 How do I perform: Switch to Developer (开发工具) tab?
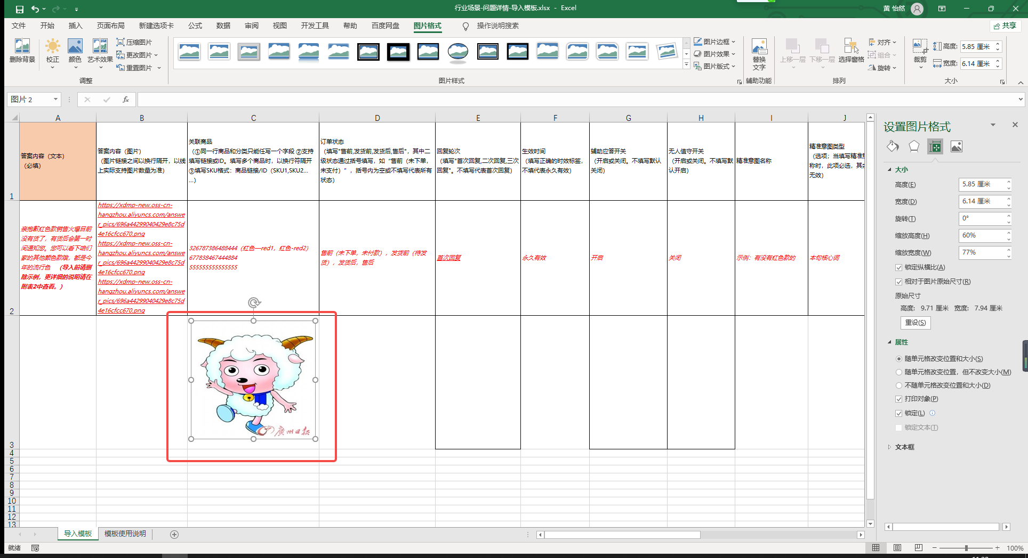[x=315, y=26]
